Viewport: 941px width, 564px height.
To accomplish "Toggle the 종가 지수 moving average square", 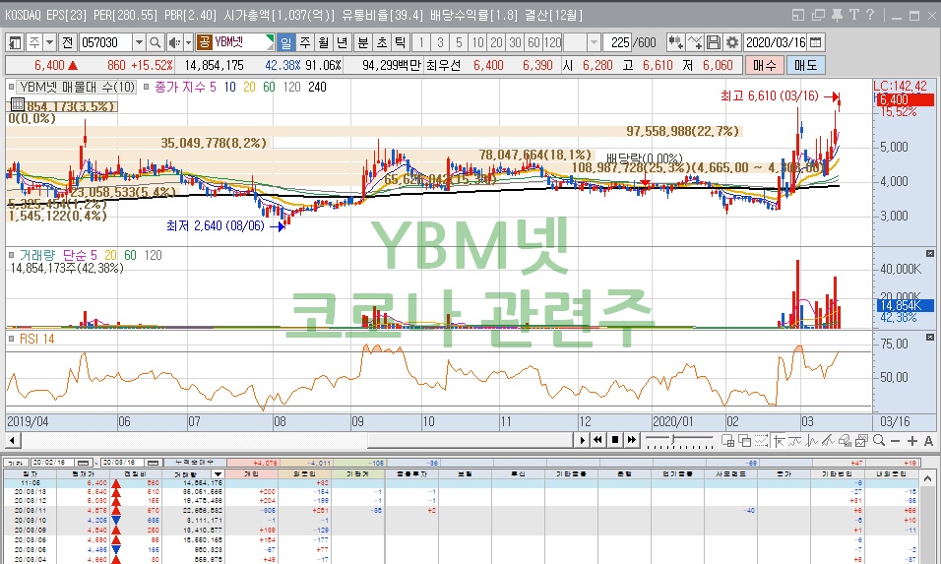I will point(147,87).
